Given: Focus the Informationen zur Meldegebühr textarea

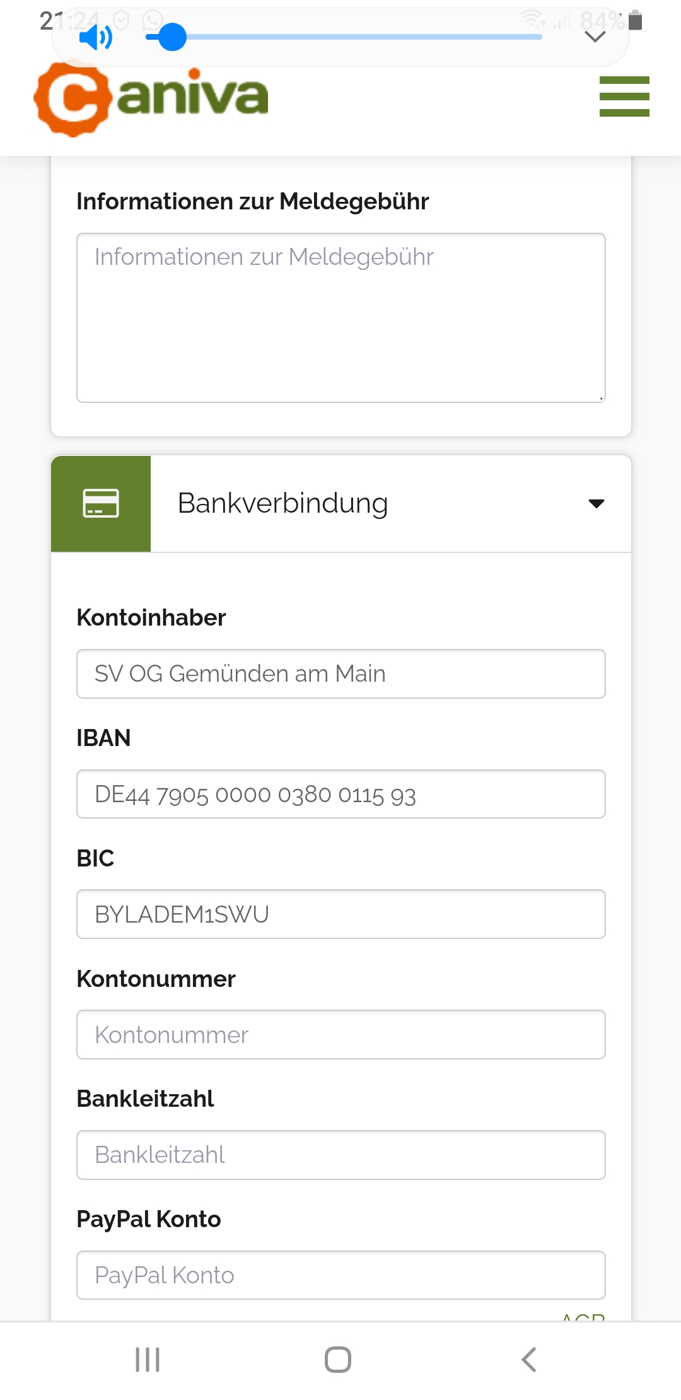Looking at the screenshot, I should [340, 318].
